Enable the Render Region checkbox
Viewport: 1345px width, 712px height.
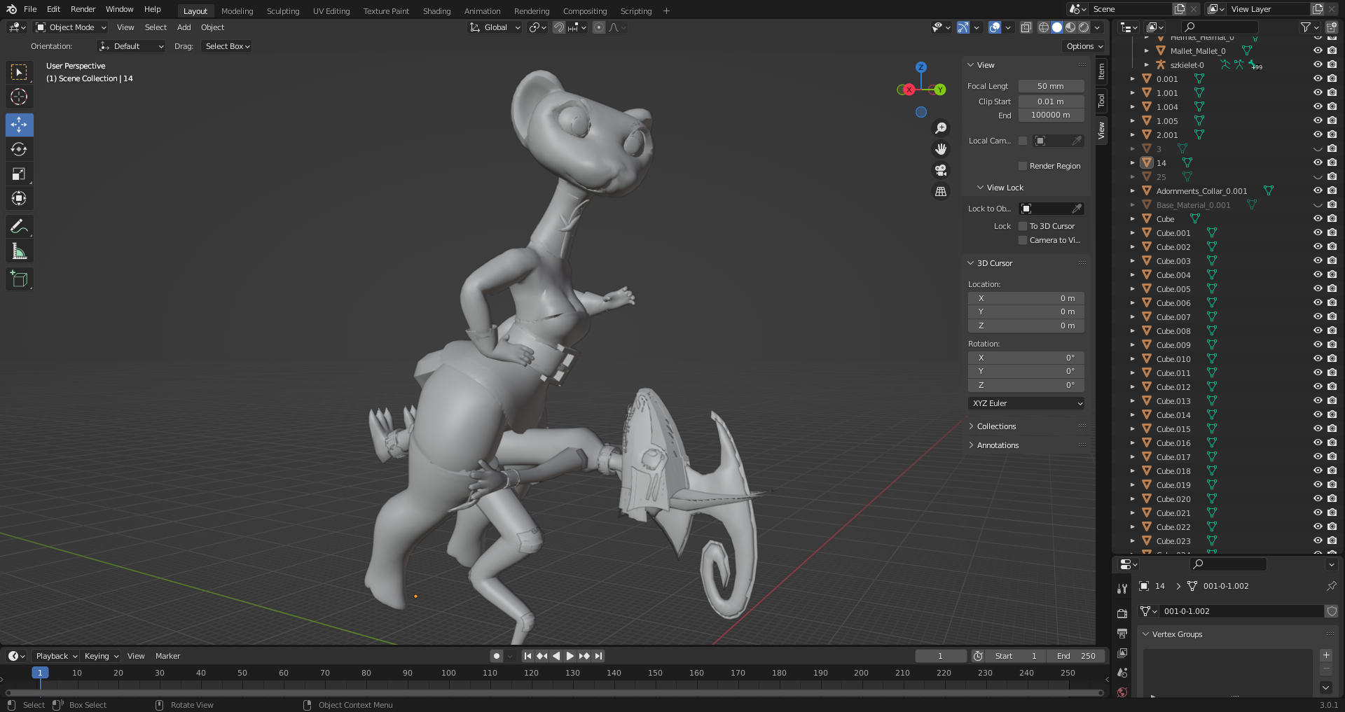1023,166
